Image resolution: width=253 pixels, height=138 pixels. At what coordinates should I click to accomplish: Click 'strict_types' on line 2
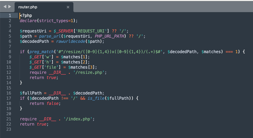coord(54,21)
